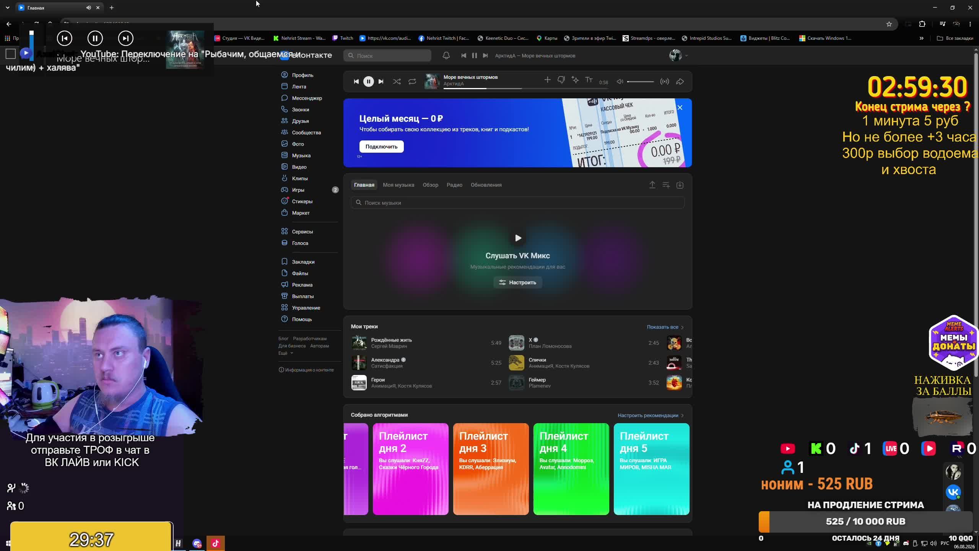The image size is (979, 551).
Task: Click the add playlist icon above music search
Action: point(666,185)
